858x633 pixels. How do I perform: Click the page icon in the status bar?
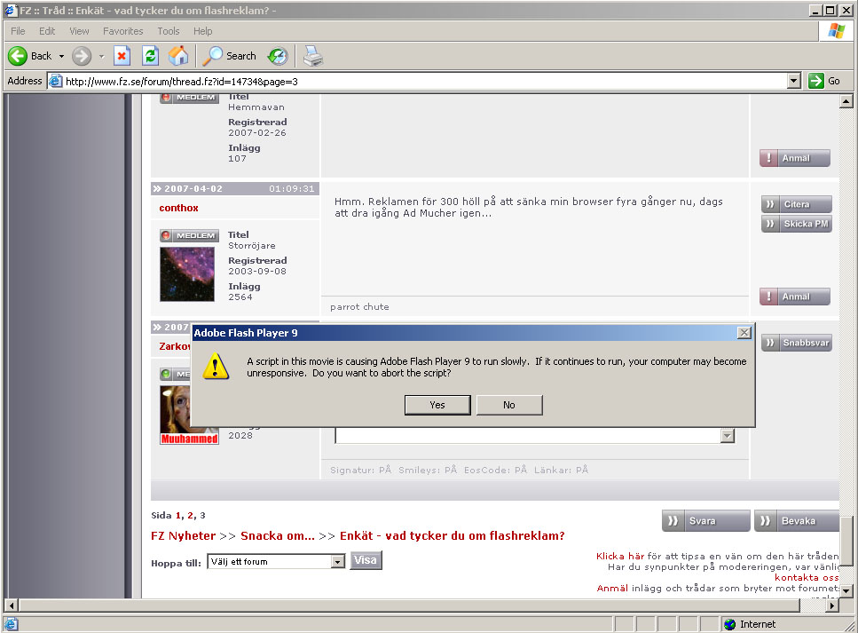click(x=11, y=624)
